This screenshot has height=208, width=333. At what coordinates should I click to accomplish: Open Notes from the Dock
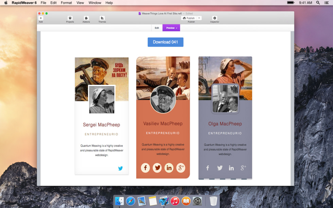tap(153, 201)
